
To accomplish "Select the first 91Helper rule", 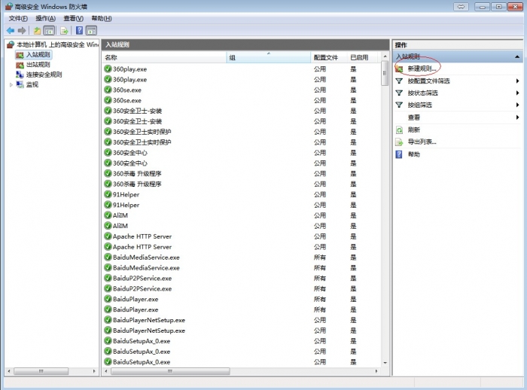I will pyautogui.click(x=126, y=195).
